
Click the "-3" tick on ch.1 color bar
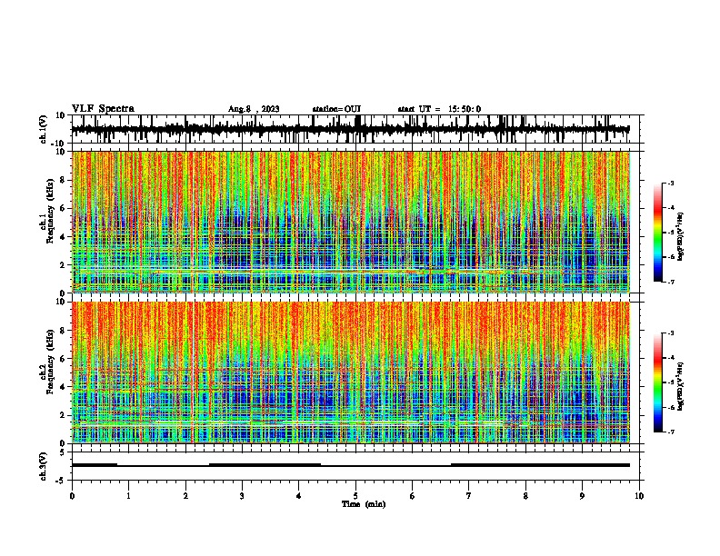pos(670,183)
